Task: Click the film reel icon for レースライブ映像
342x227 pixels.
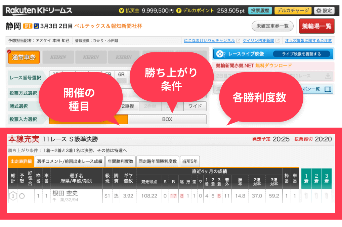Action: [220, 54]
